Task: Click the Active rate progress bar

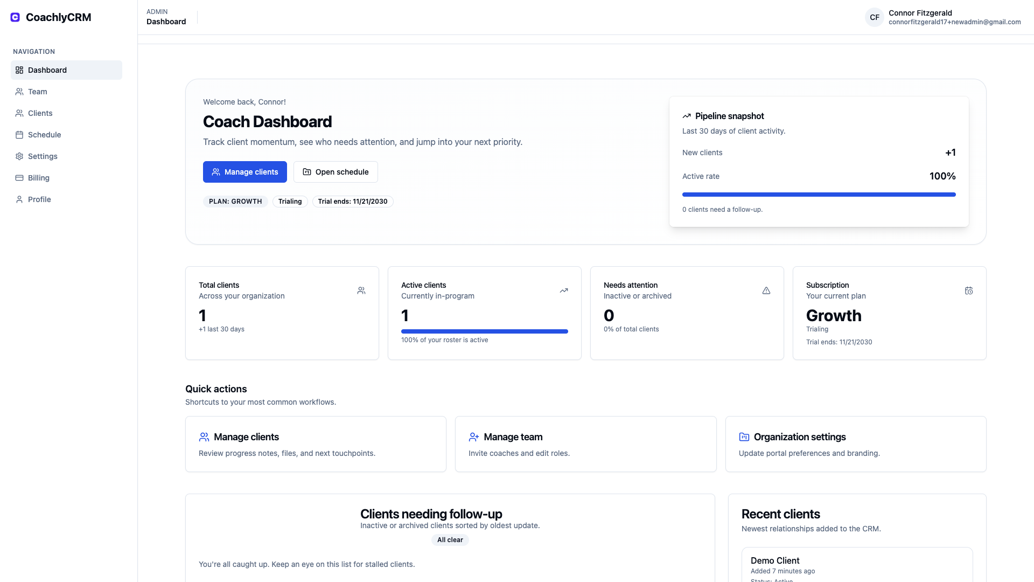Action: [x=819, y=195]
